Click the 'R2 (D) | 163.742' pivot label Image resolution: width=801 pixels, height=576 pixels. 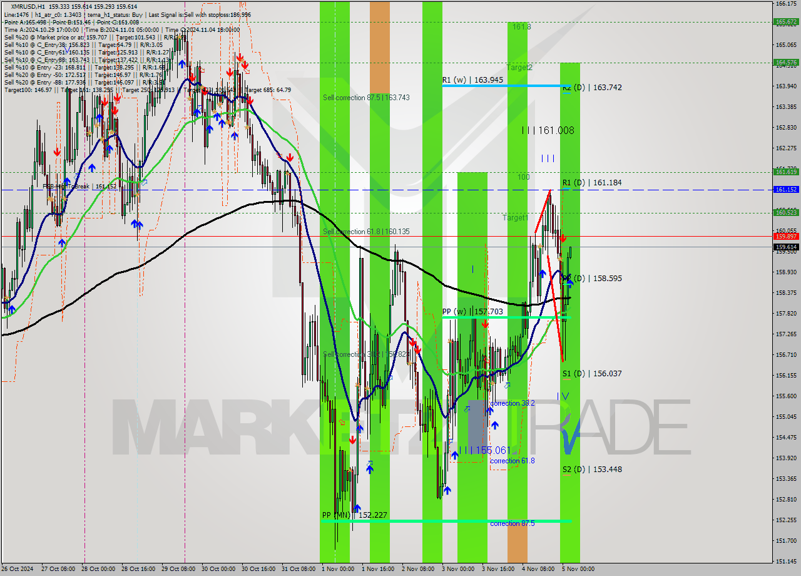click(592, 88)
